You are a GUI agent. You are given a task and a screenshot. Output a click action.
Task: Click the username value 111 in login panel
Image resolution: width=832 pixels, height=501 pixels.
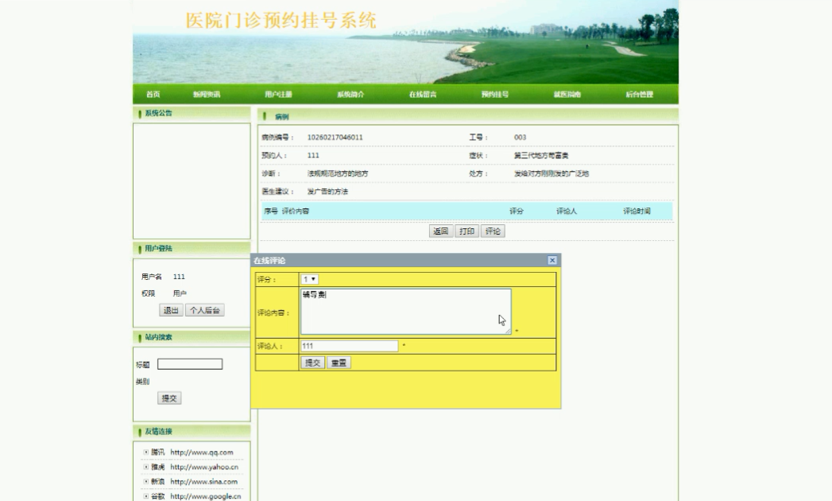pos(179,277)
